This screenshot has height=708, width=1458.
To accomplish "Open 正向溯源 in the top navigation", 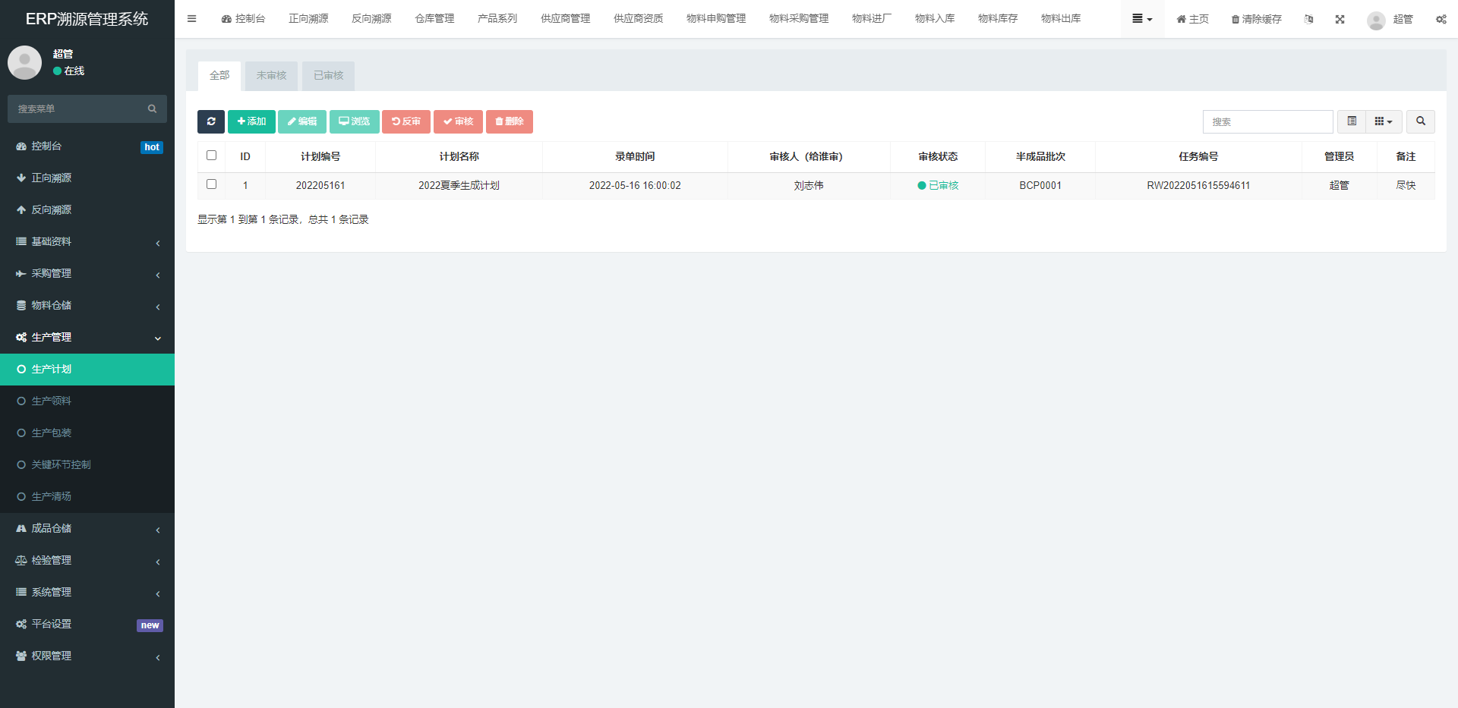I will (308, 19).
